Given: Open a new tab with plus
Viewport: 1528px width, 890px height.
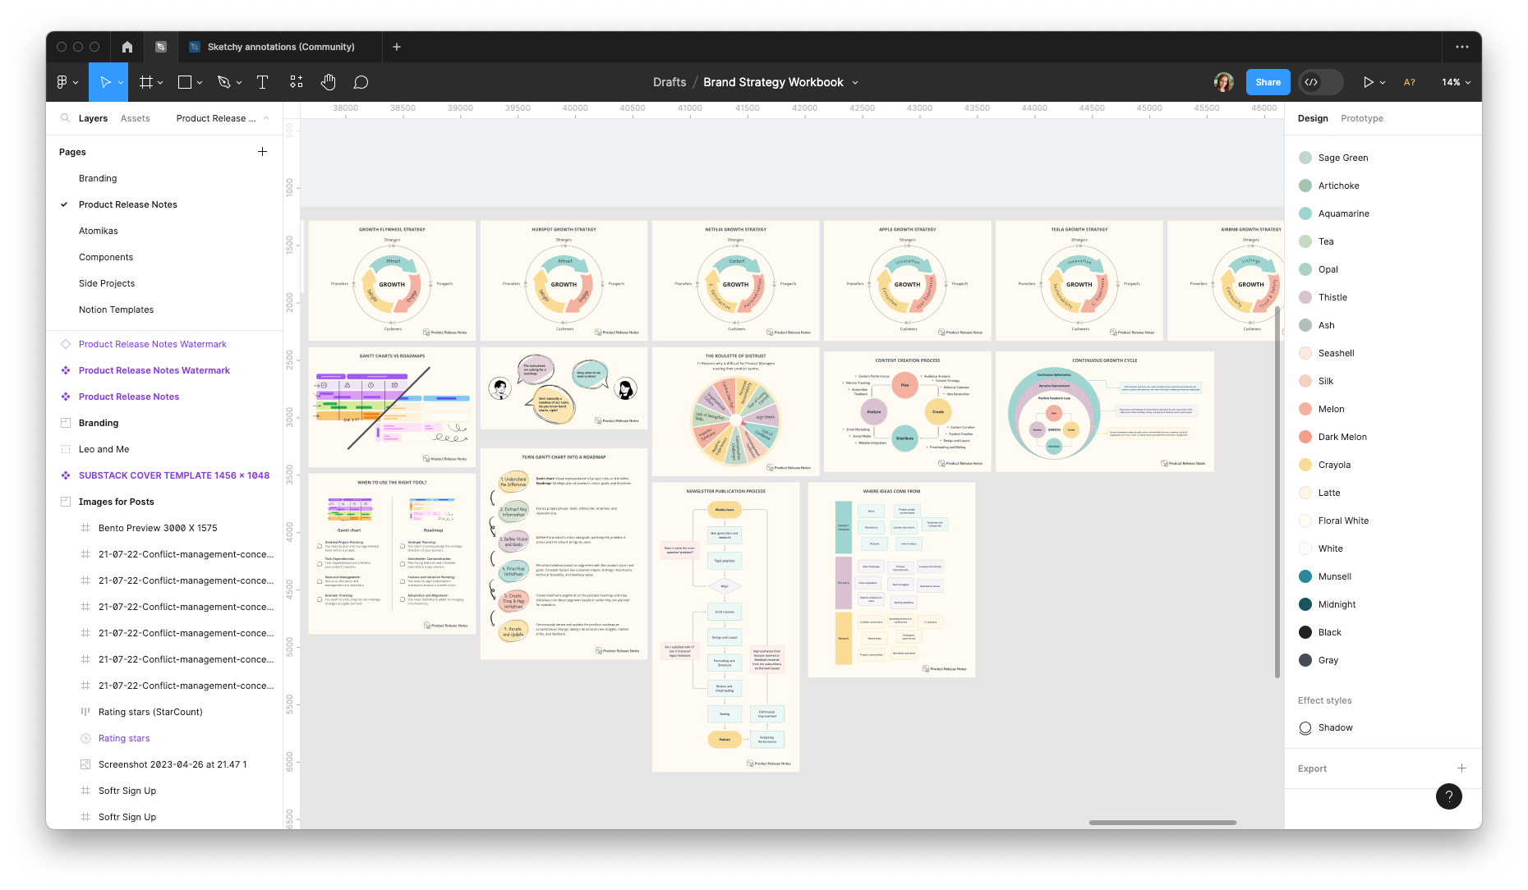Looking at the screenshot, I should (x=397, y=47).
